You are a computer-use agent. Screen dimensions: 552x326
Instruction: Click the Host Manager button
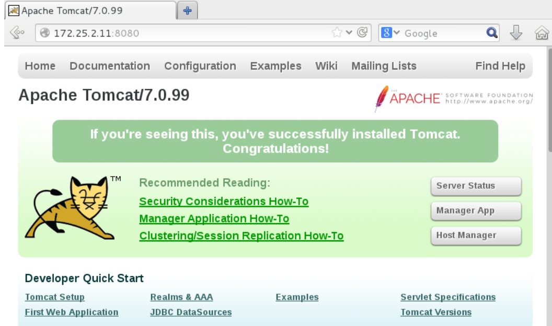click(476, 235)
